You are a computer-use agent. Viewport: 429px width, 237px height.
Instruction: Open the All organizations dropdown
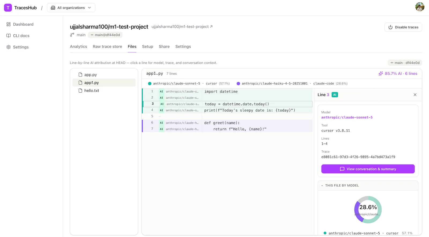71,8
